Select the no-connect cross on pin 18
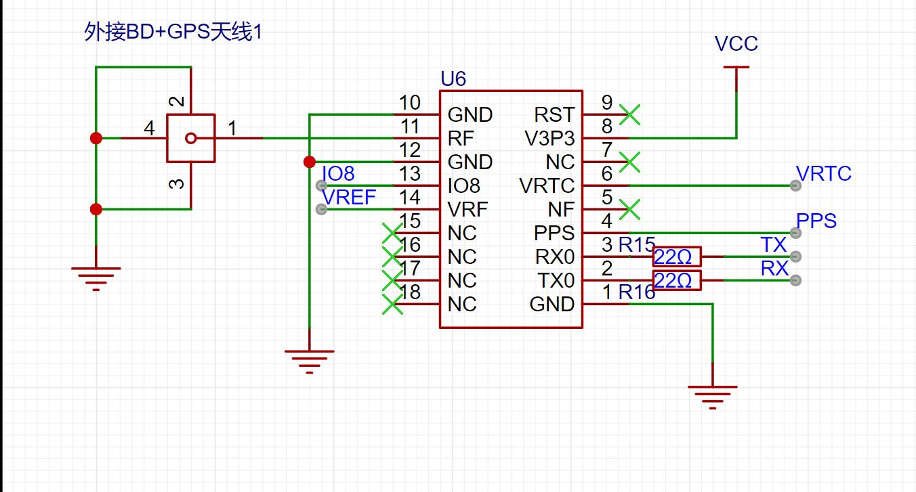Screen dimensions: 916x492 point(392,305)
